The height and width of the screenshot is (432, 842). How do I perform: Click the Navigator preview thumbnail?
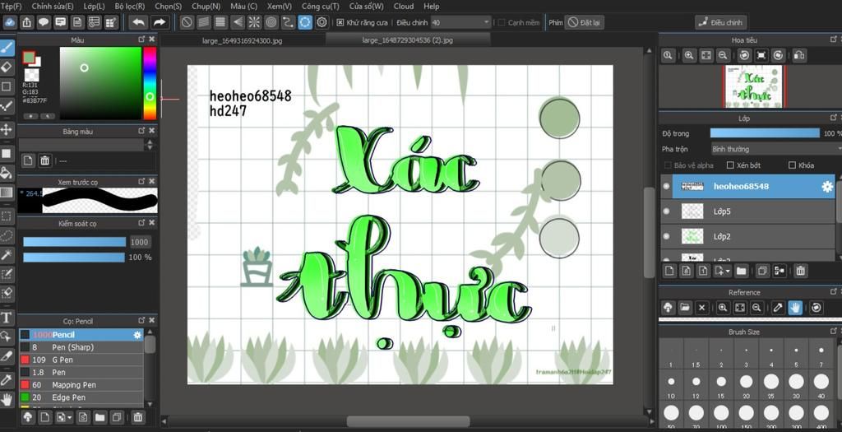click(x=753, y=87)
